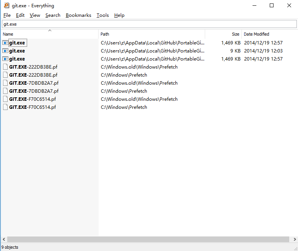Click file icon of GIT.EXE-222DB3BE.pf in Windows.old

(x=5, y=67)
